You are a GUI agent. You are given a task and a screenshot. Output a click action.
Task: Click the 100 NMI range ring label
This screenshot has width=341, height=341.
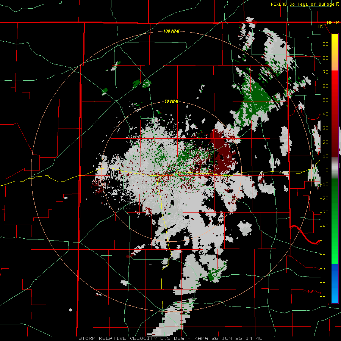point(171,31)
